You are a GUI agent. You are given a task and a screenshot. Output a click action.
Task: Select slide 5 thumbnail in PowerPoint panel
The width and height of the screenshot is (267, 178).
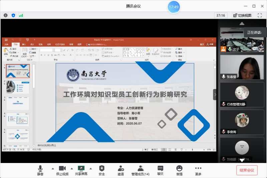[18, 135]
